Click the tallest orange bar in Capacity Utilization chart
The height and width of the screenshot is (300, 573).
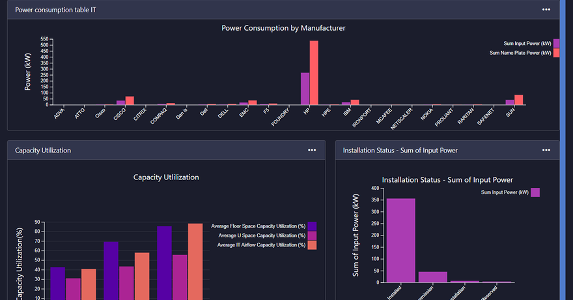click(x=195, y=262)
